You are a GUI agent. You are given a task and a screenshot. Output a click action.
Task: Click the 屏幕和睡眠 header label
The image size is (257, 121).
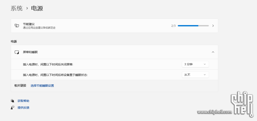pos(30,52)
